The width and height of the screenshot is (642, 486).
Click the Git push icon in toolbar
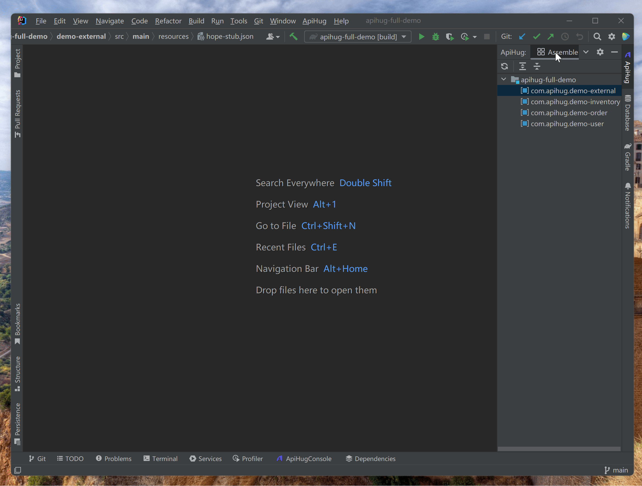[551, 36]
